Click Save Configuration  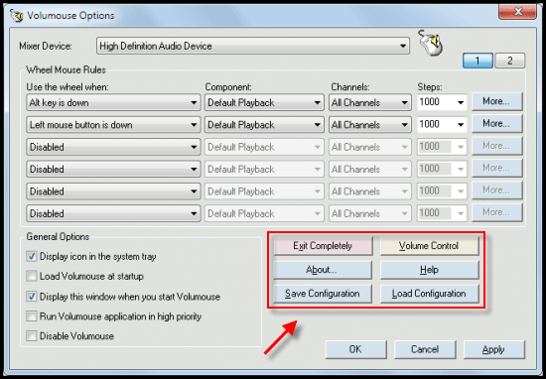pos(323,294)
